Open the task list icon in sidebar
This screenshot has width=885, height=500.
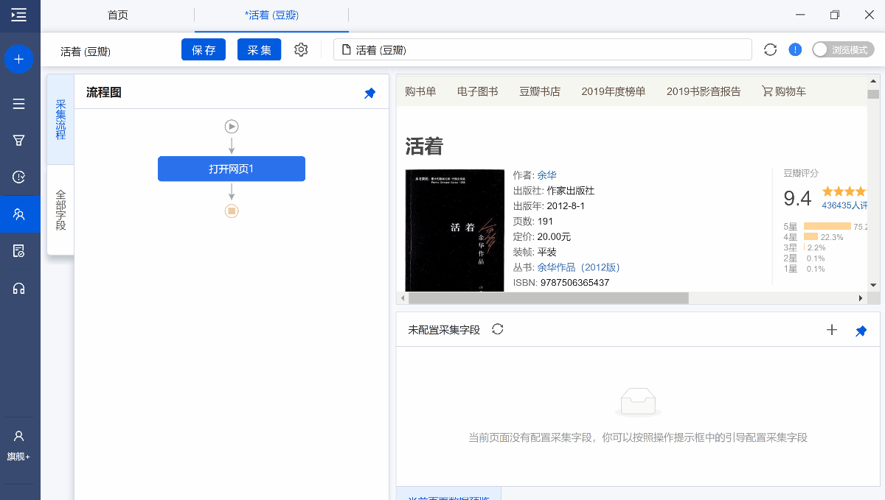(19, 104)
